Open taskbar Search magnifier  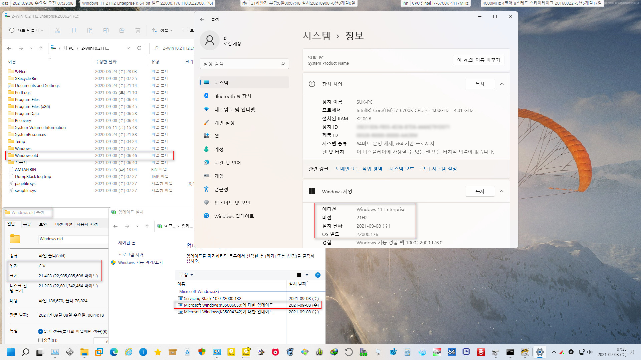(x=25, y=352)
